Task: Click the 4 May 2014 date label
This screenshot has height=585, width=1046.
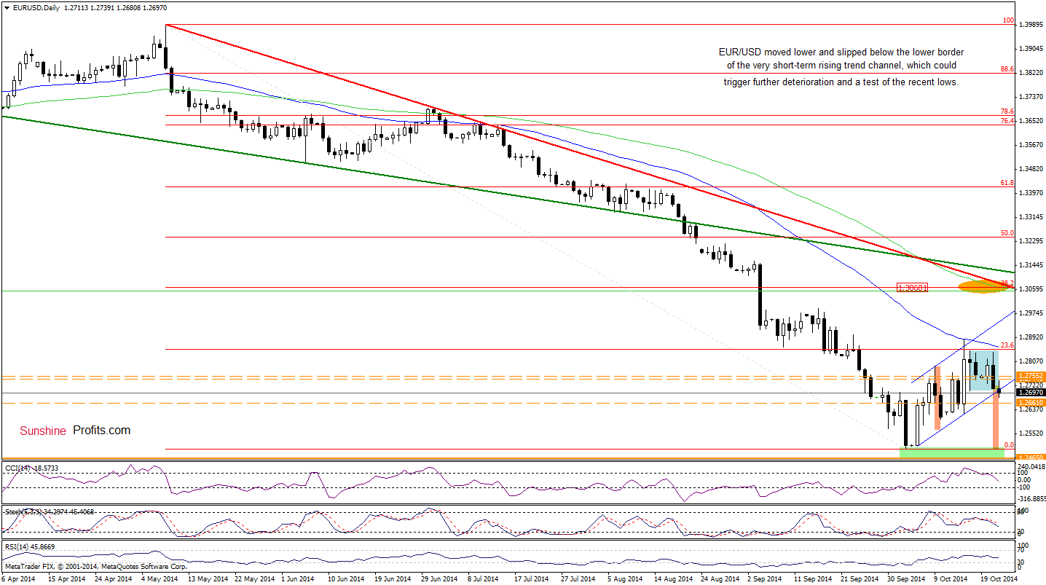Action: (158, 578)
